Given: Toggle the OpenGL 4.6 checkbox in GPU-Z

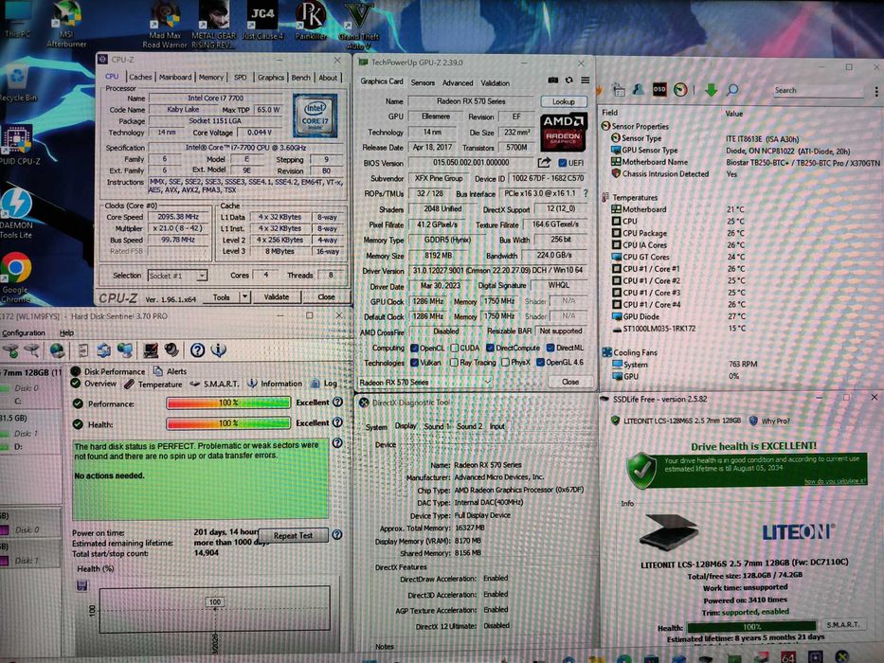Looking at the screenshot, I should tap(540, 363).
